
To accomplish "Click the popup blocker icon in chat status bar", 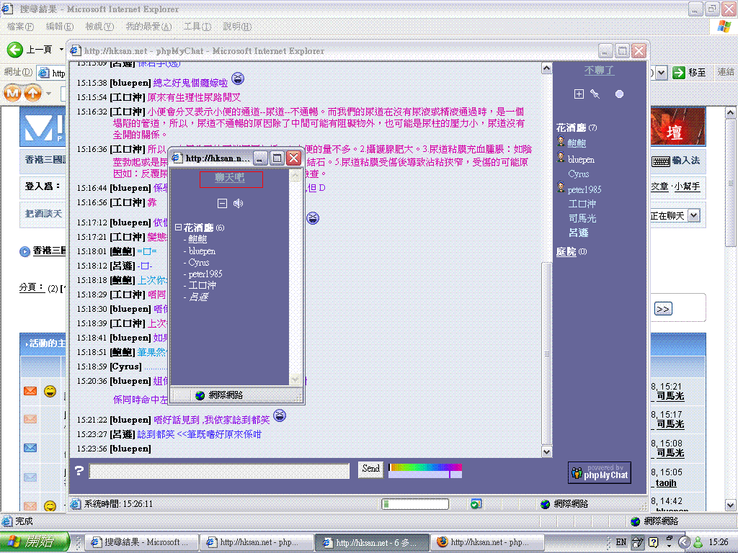I will point(476,504).
